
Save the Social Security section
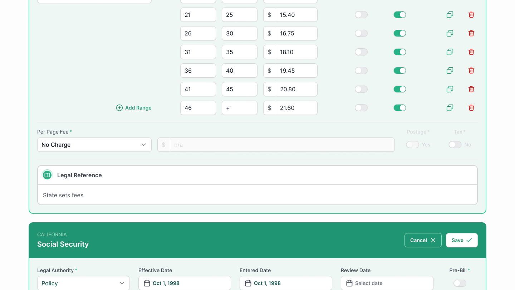point(462,240)
